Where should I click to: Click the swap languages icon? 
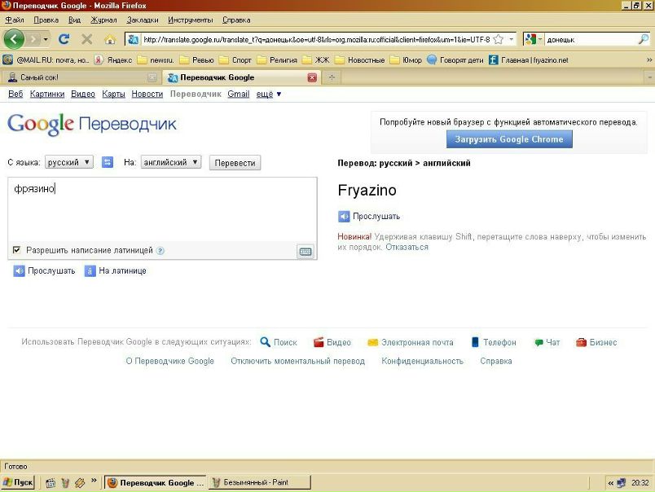click(x=107, y=162)
